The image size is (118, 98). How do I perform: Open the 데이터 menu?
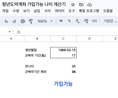[x=60, y=11]
